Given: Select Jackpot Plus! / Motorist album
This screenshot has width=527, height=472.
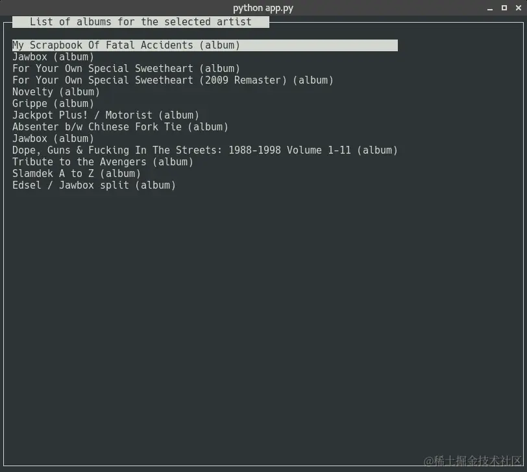Looking at the screenshot, I should (106, 115).
